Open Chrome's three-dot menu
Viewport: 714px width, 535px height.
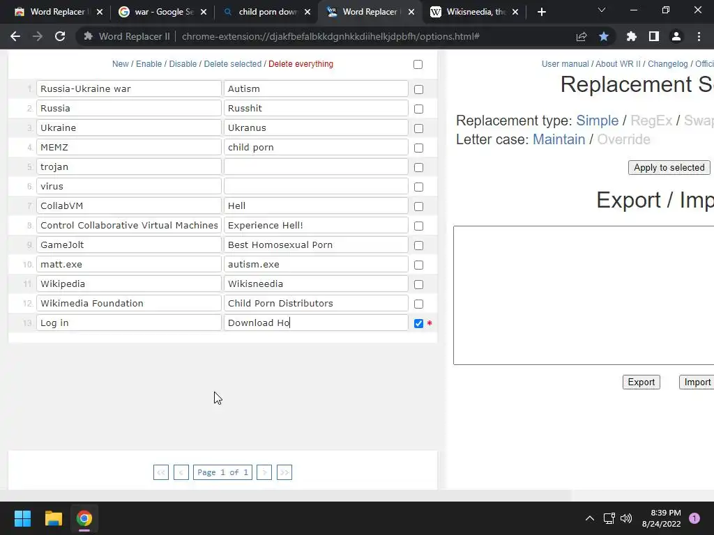(x=699, y=36)
